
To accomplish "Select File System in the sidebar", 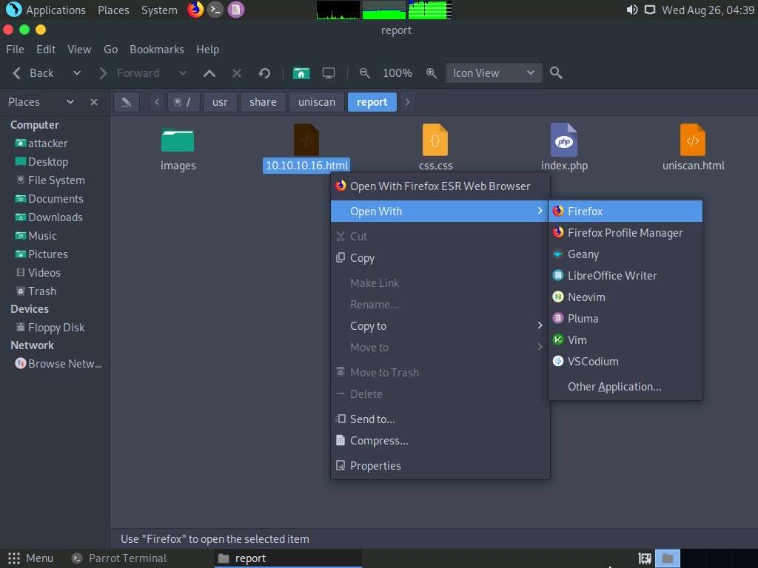I will (55, 180).
